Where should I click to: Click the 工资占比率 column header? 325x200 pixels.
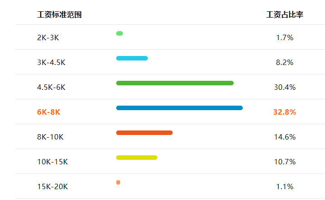285,15
